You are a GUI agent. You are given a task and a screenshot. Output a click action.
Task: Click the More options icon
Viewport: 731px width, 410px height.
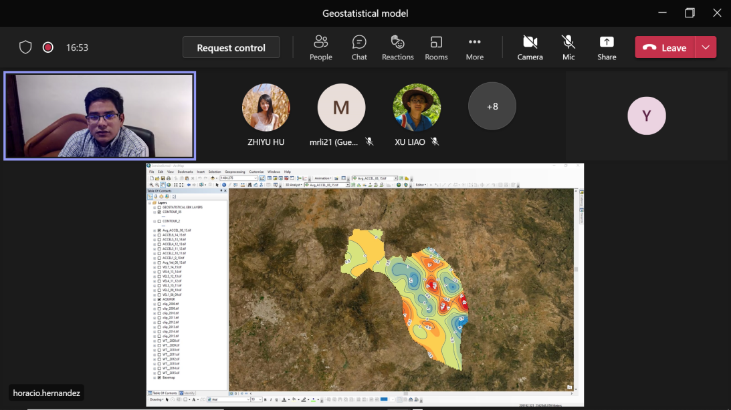point(474,47)
